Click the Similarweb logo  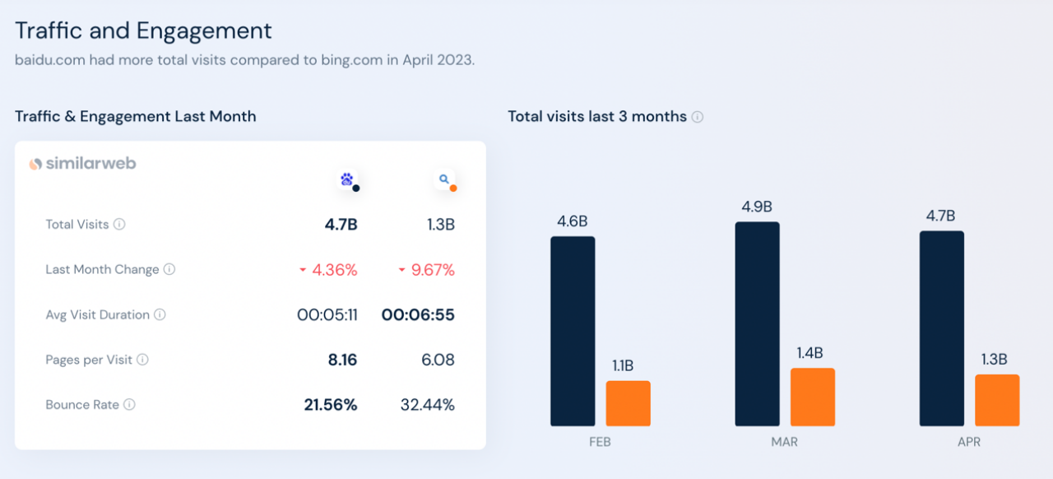tap(82, 164)
